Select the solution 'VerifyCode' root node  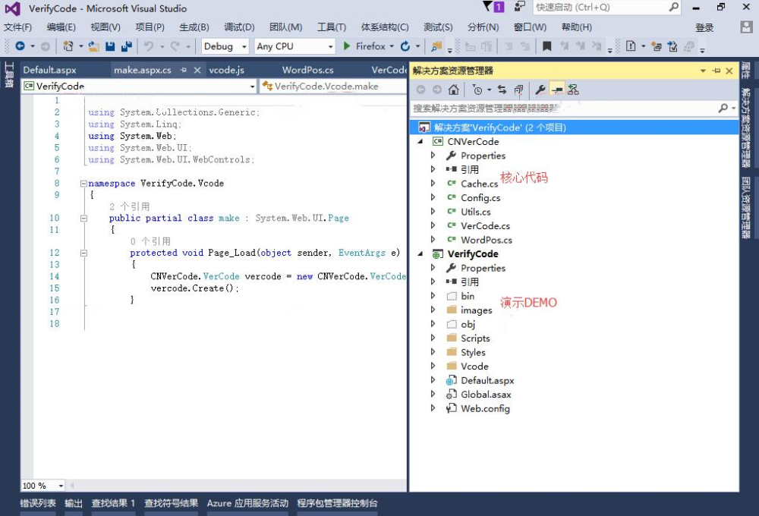pos(574,127)
